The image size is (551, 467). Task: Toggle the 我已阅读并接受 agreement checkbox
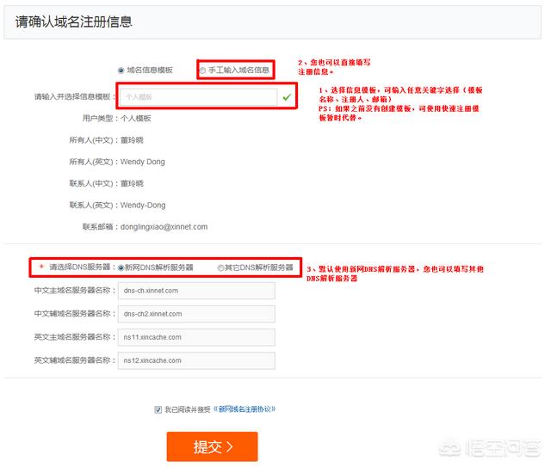tap(158, 409)
